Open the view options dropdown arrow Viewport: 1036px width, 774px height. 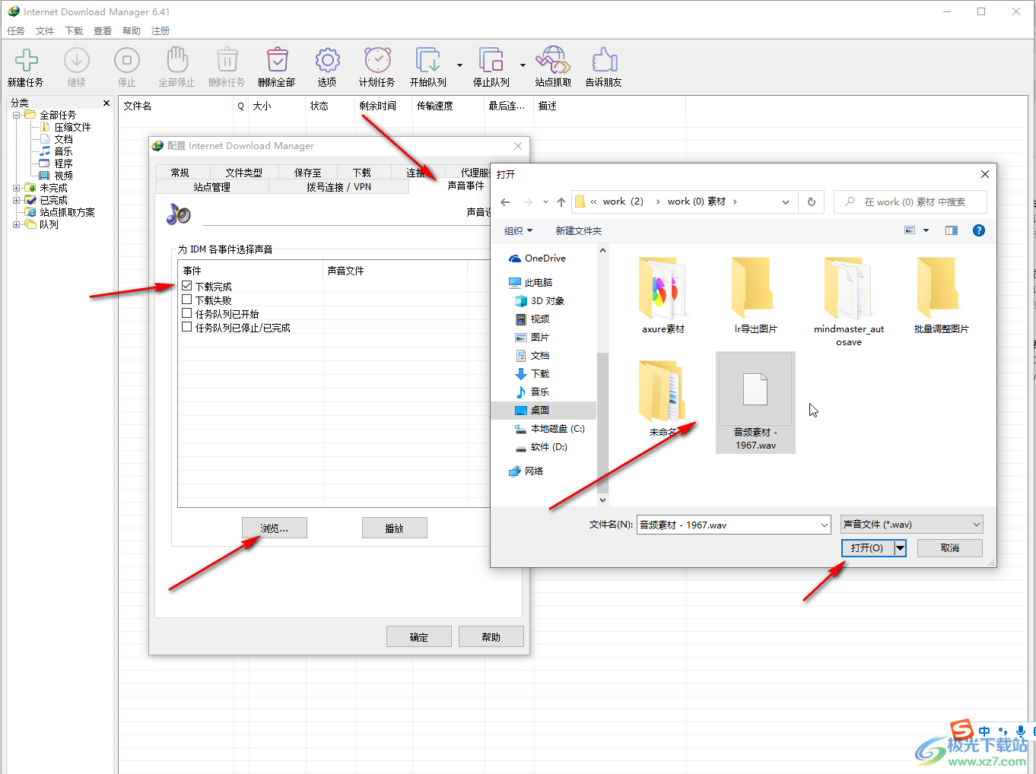click(x=926, y=230)
